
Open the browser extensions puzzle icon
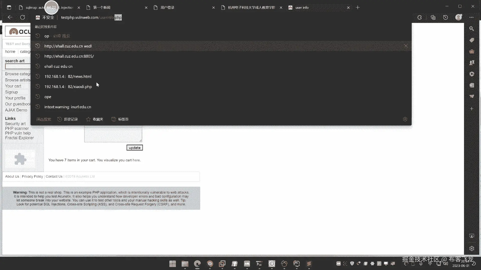[x=420, y=17]
